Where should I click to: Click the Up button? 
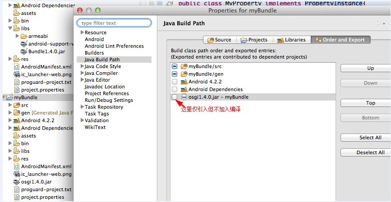(366, 68)
